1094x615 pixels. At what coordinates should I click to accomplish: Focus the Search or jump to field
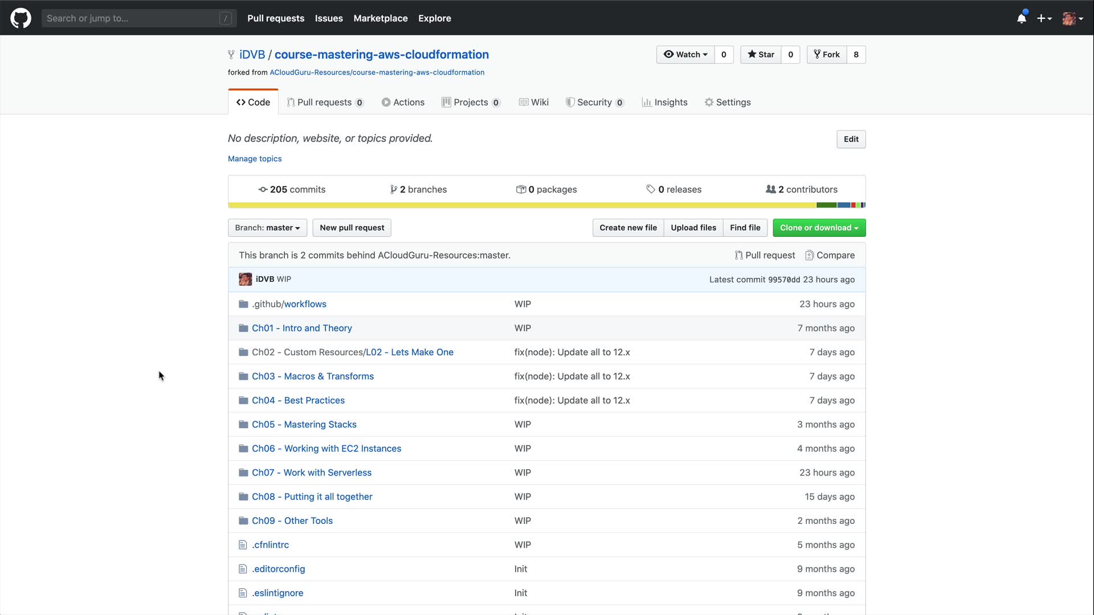coord(131,18)
